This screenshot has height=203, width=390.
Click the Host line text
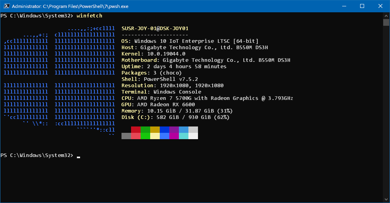(x=194, y=47)
